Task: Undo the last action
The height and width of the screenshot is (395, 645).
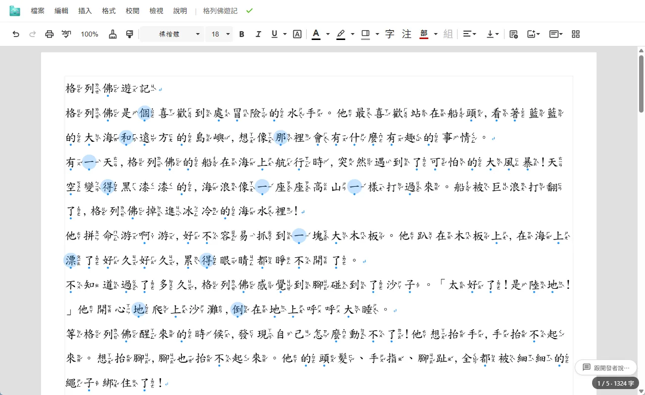Action: point(16,34)
